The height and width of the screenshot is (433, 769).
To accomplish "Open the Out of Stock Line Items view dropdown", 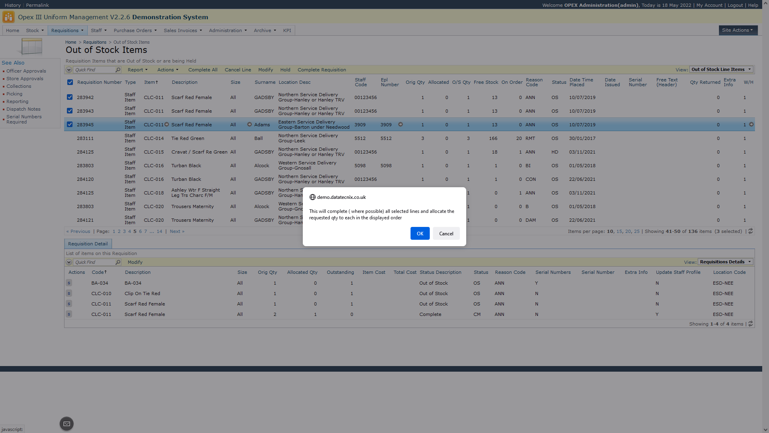I will (721, 69).
